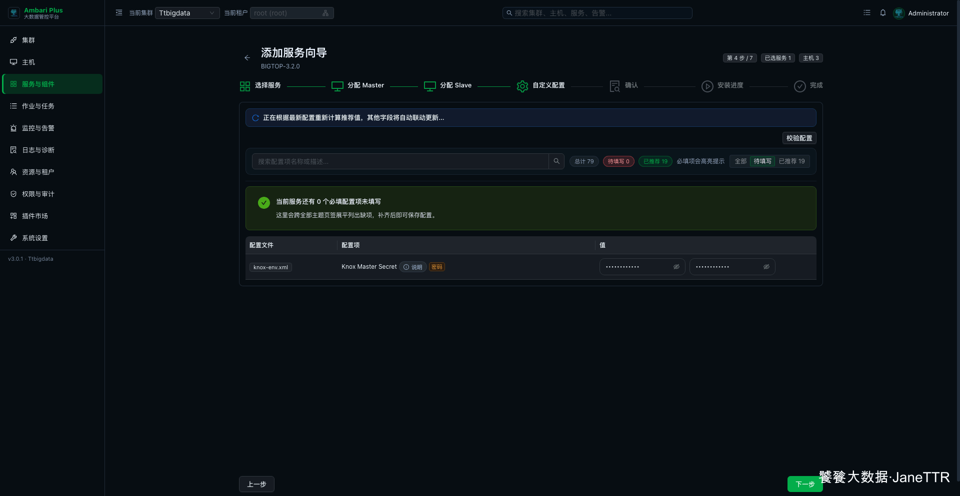
Task: Click the green 下一步 button
Action: (805, 484)
